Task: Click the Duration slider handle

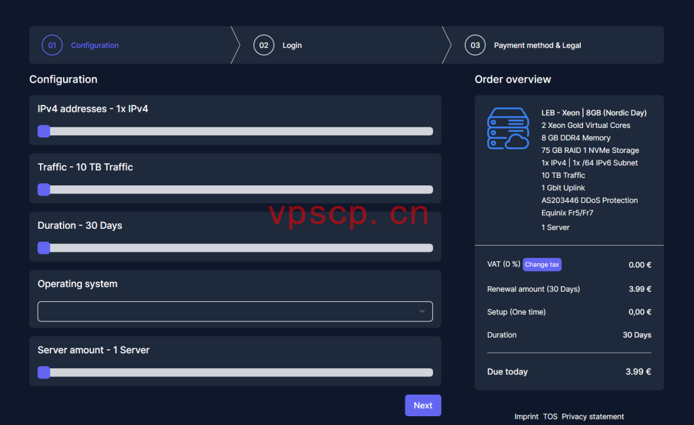Action: coord(44,248)
